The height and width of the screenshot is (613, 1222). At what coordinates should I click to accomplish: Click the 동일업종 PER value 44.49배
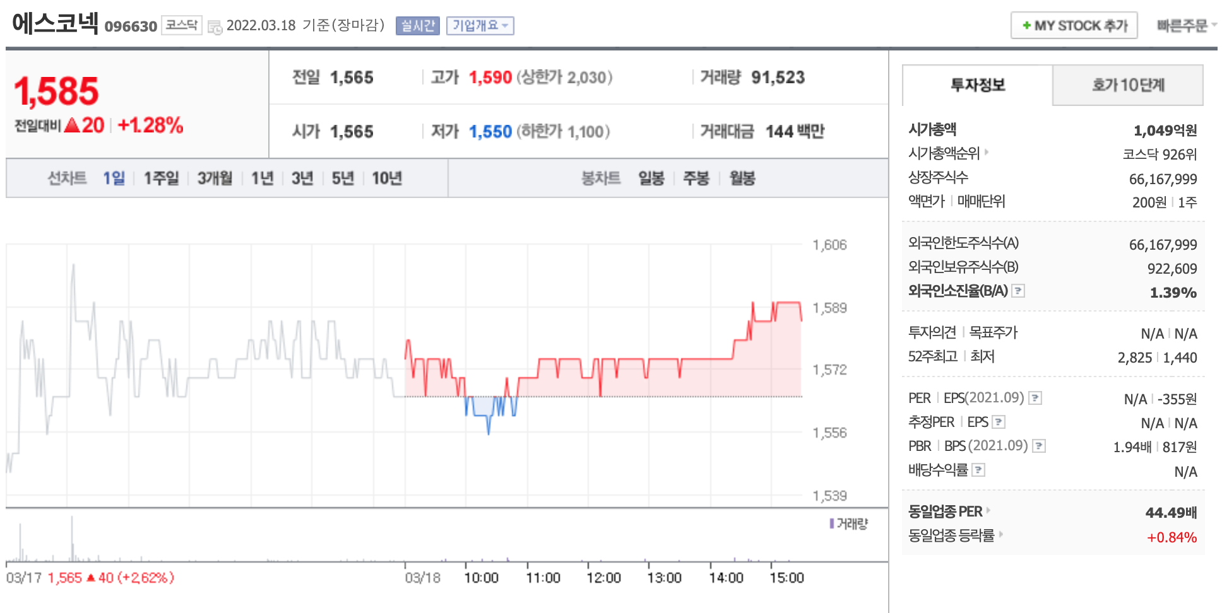[1172, 513]
